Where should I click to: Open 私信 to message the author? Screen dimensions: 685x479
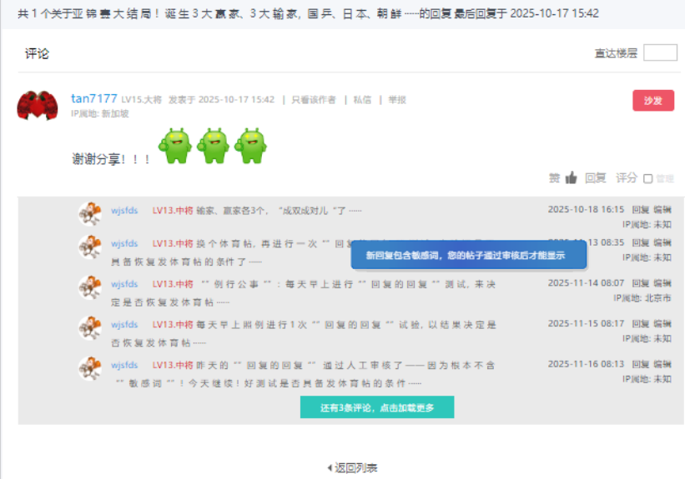pyautogui.click(x=362, y=100)
